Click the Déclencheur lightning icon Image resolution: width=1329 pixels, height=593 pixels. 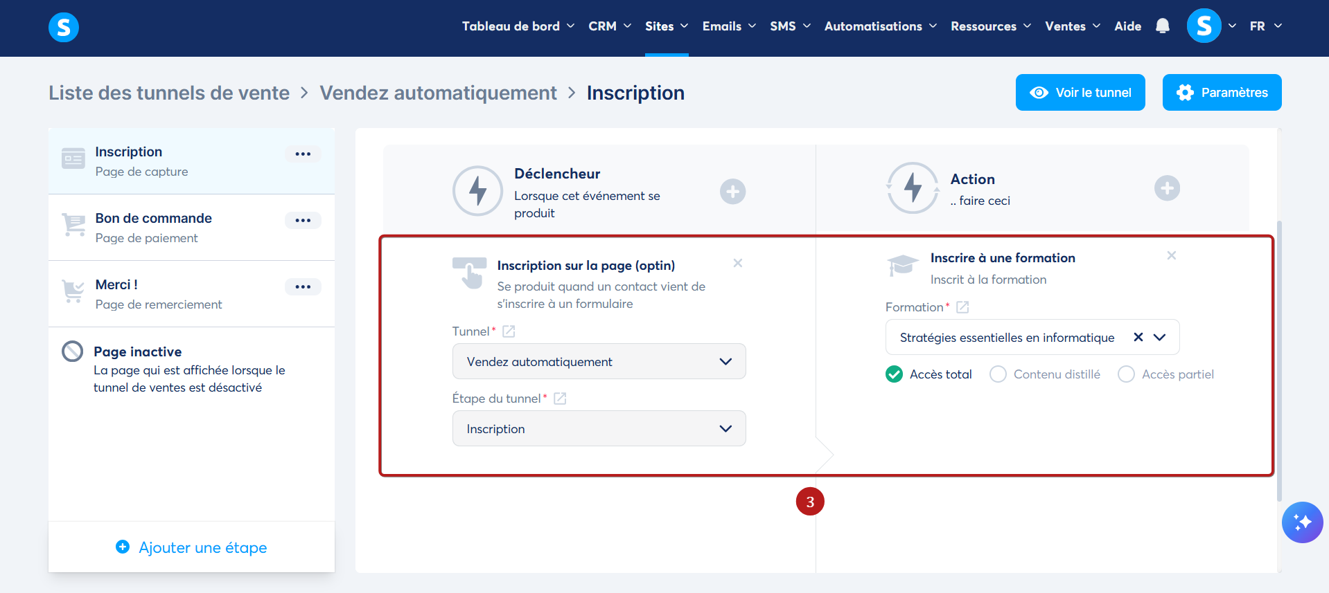coord(477,191)
